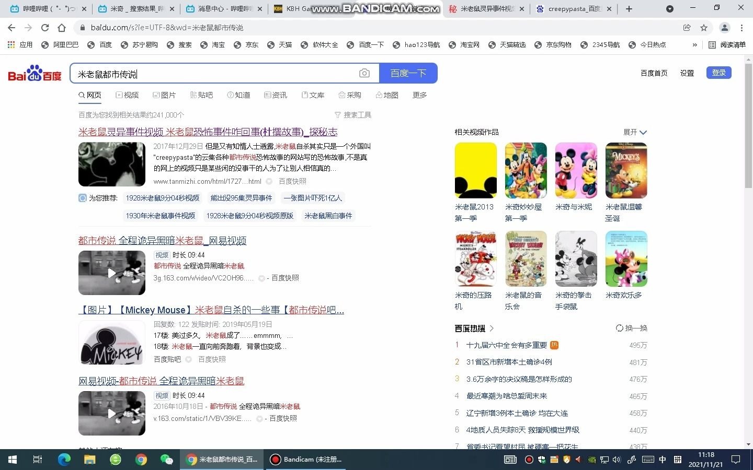753x470 pixels.
Task: Open the Chrome tab search dropdown
Action: click(x=670, y=9)
